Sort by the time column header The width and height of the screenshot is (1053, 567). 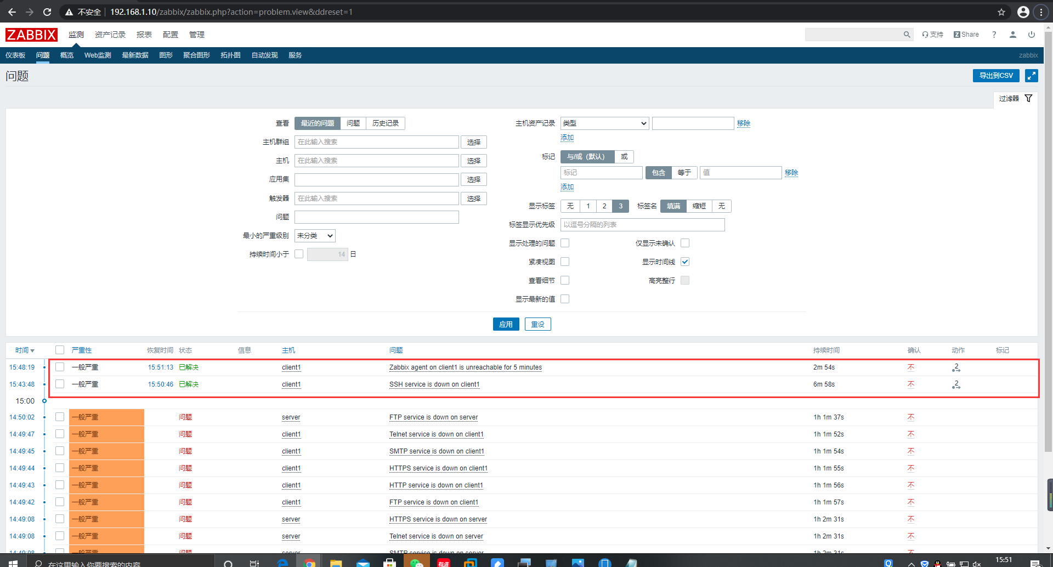pos(25,350)
